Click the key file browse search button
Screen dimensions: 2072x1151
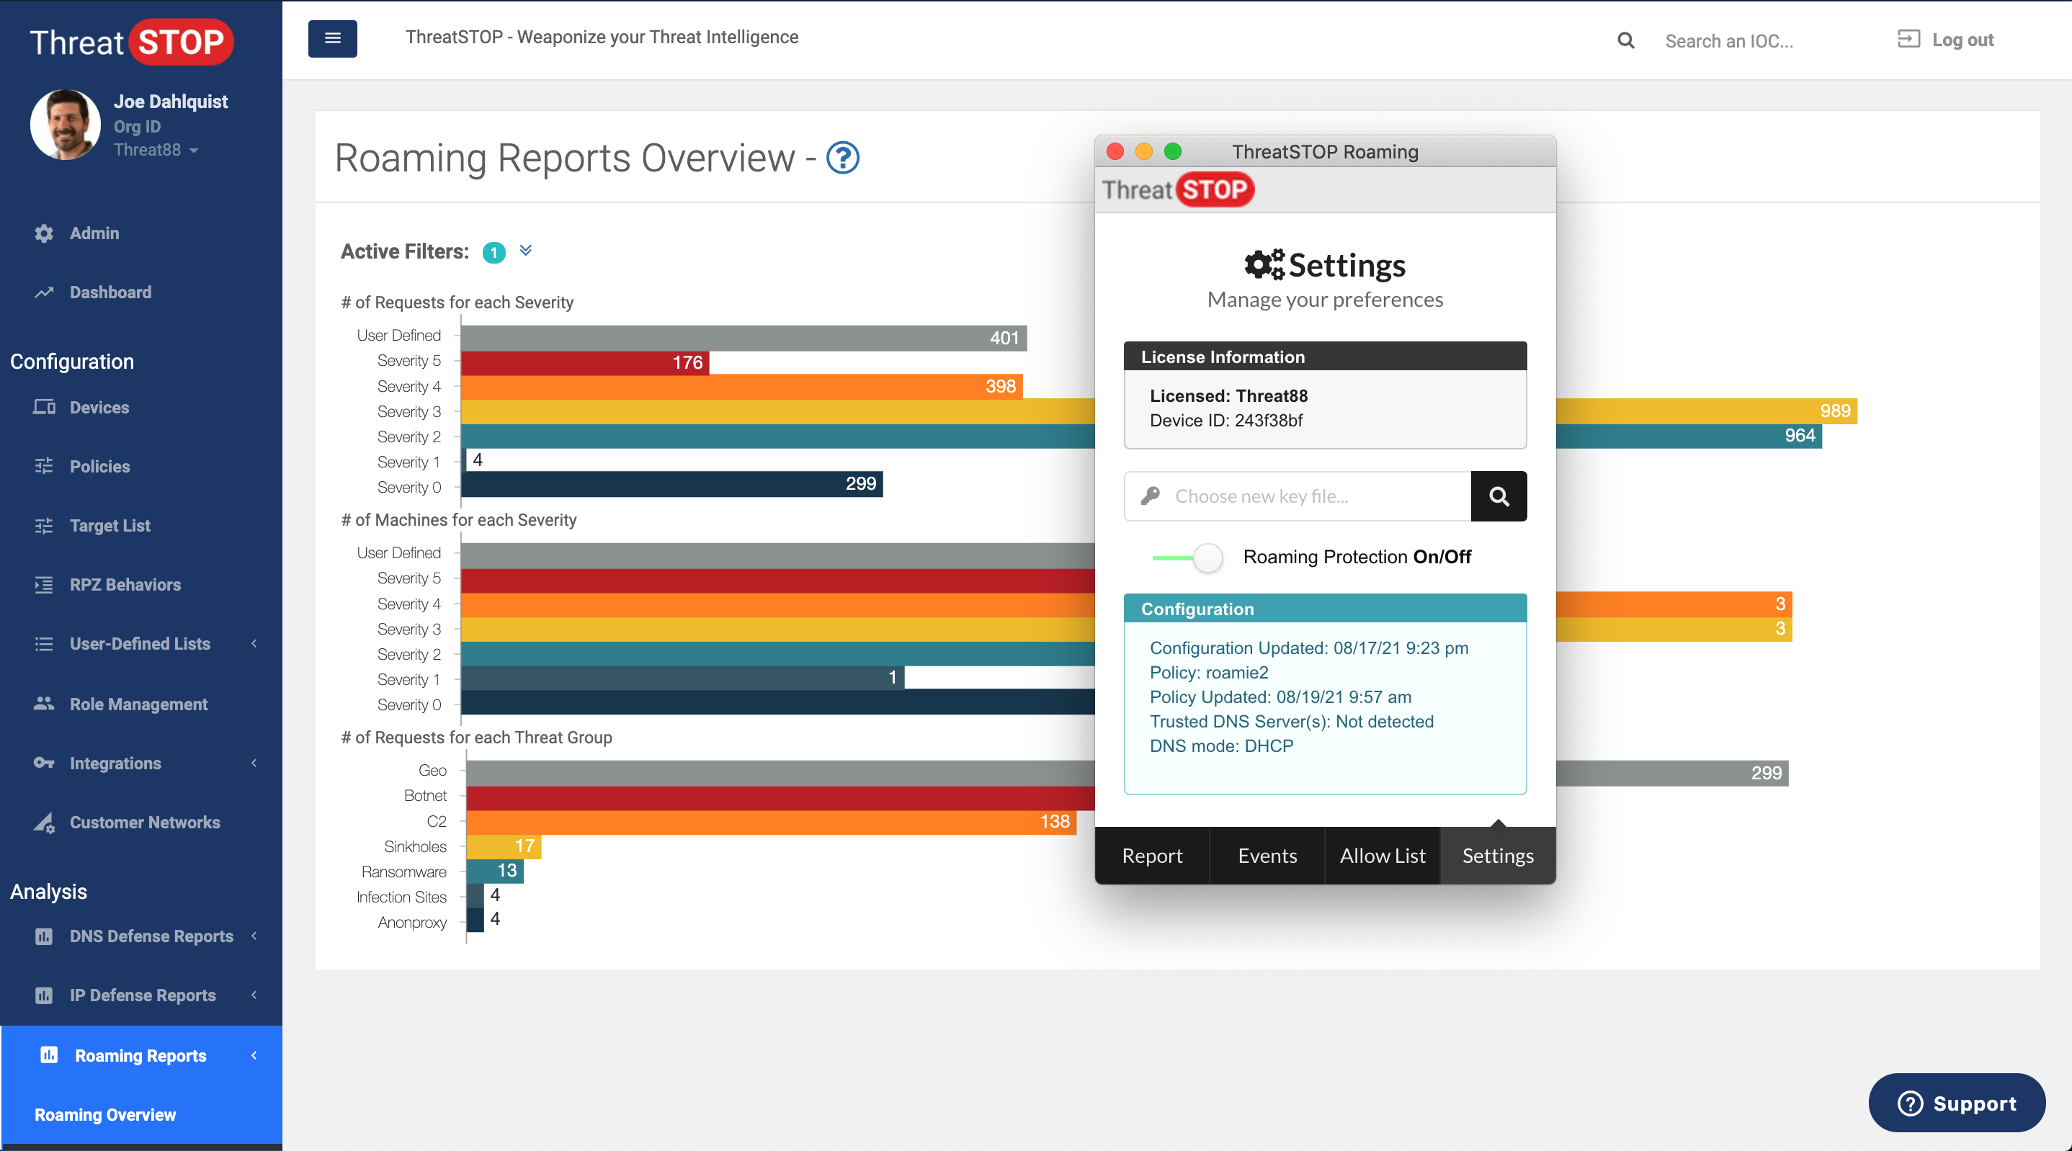1499,496
